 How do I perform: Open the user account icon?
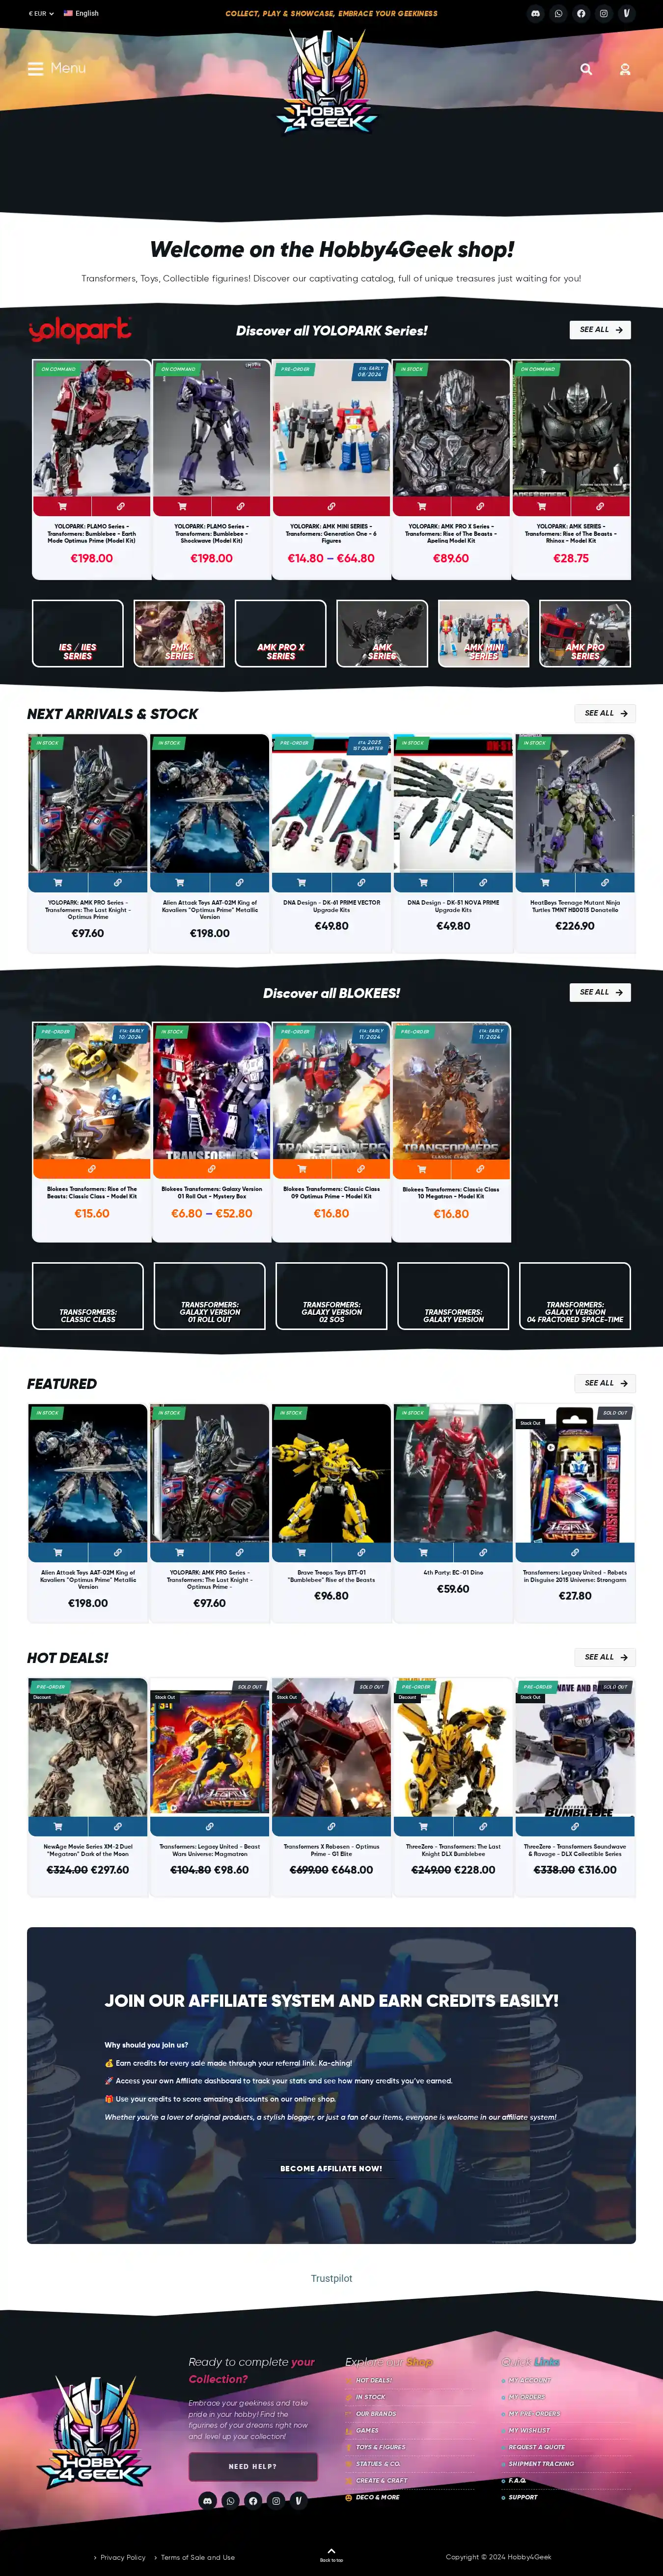(x=625, y=69)
